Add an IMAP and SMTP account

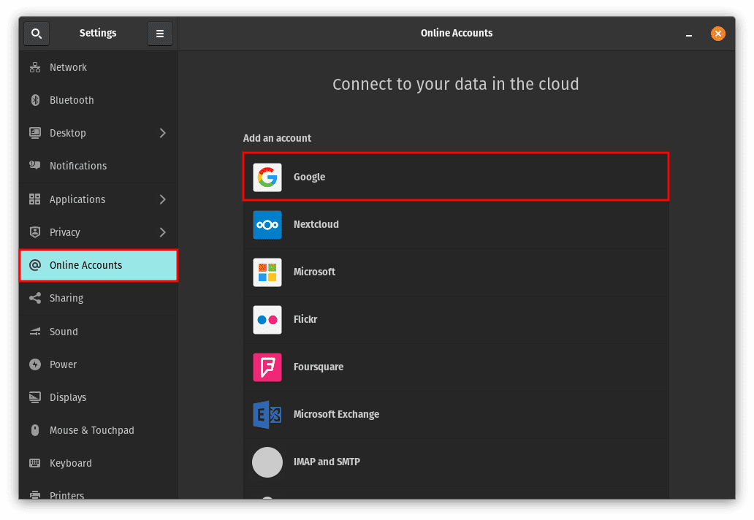click(456, 462)
